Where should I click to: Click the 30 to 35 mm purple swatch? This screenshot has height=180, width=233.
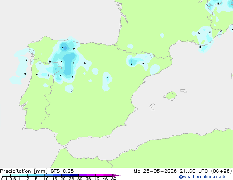(83, 175)
